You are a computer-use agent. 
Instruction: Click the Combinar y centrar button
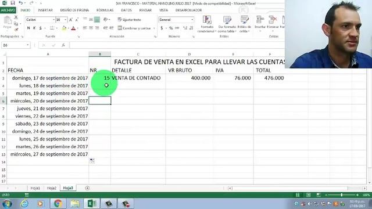click(134, 28)
